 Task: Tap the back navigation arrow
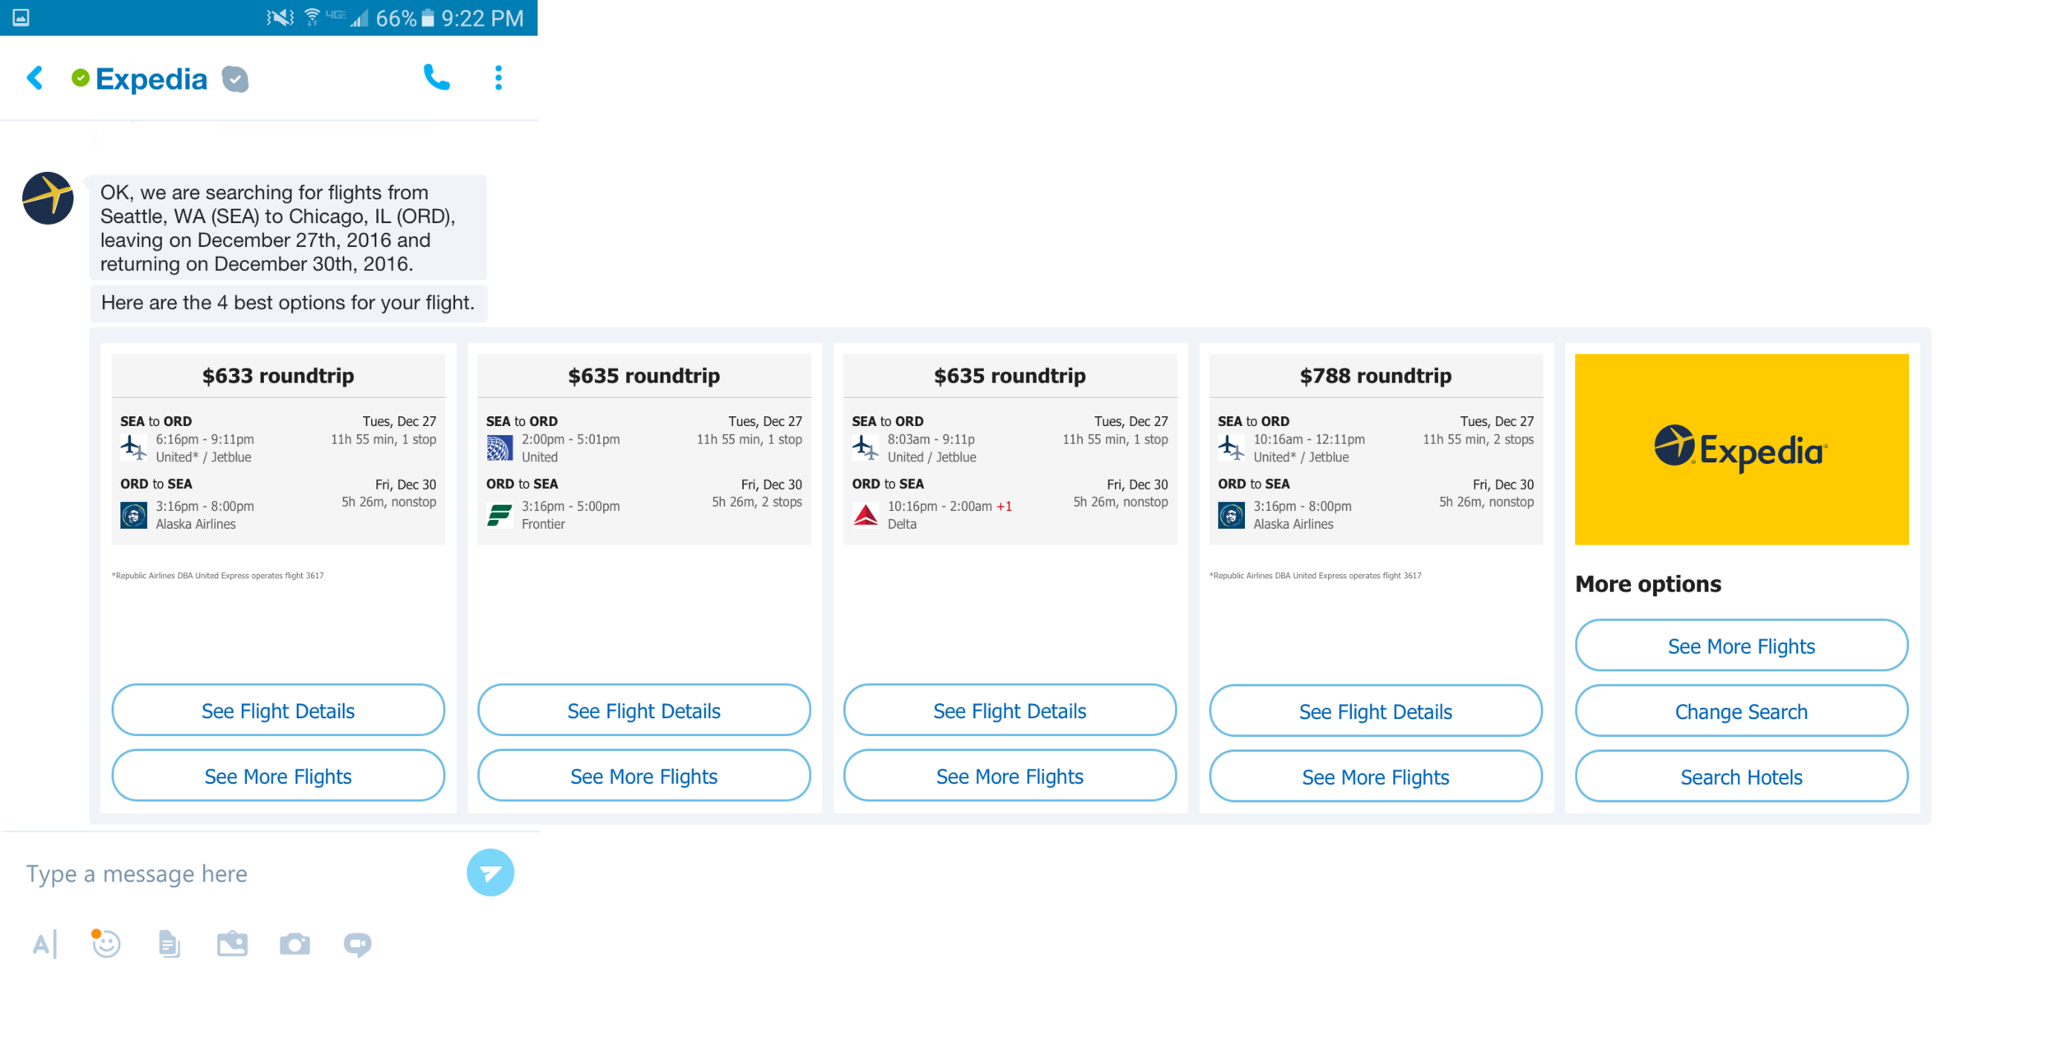pyautogui.click(x=35, y=77)
